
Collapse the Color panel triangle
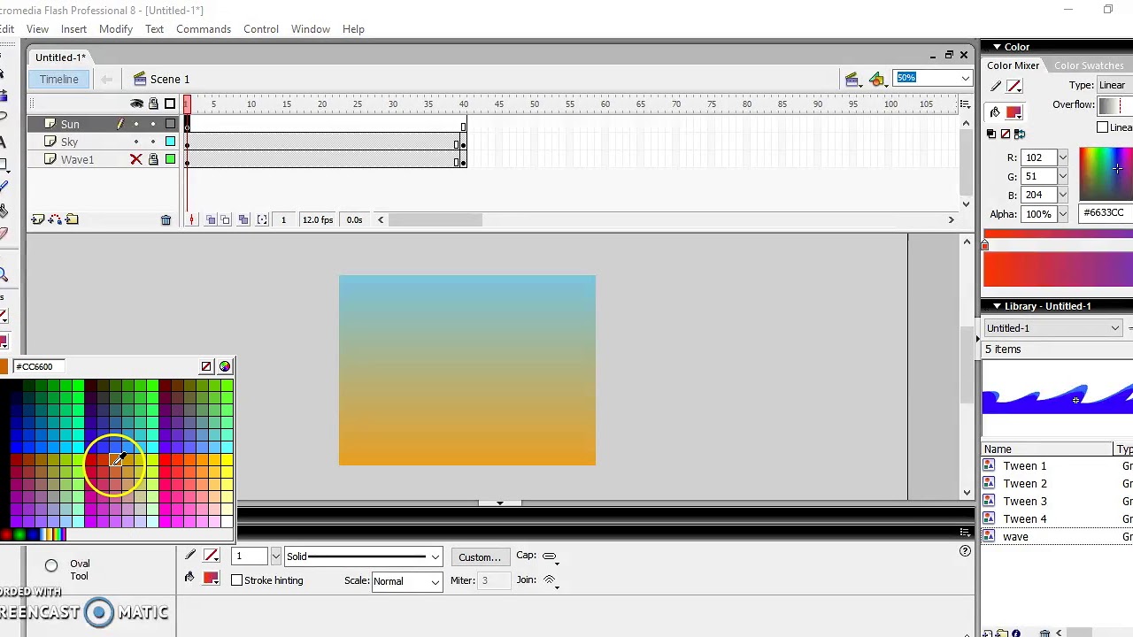[x=996, y=47]
